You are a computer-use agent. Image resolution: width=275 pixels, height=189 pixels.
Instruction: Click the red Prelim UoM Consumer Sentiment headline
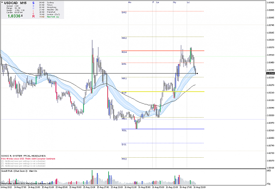[x=28, y=159]
